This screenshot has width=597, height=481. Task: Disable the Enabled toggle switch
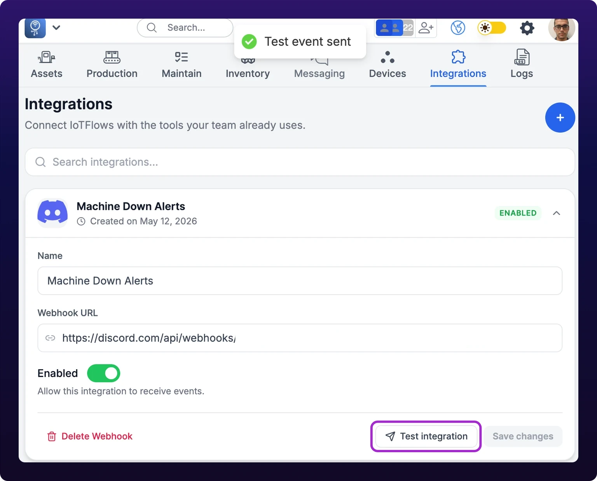pos(103,373)
